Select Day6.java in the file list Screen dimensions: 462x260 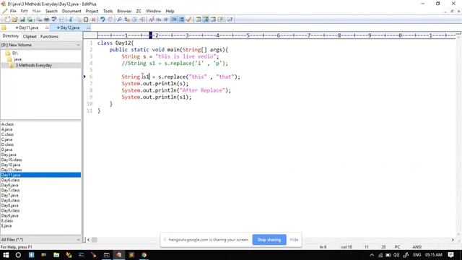pyautogui.click(x=9, y=185)
